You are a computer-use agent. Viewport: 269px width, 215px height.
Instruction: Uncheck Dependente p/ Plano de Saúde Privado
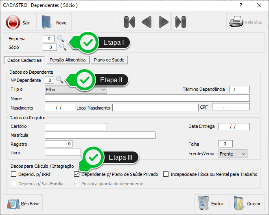77,174
